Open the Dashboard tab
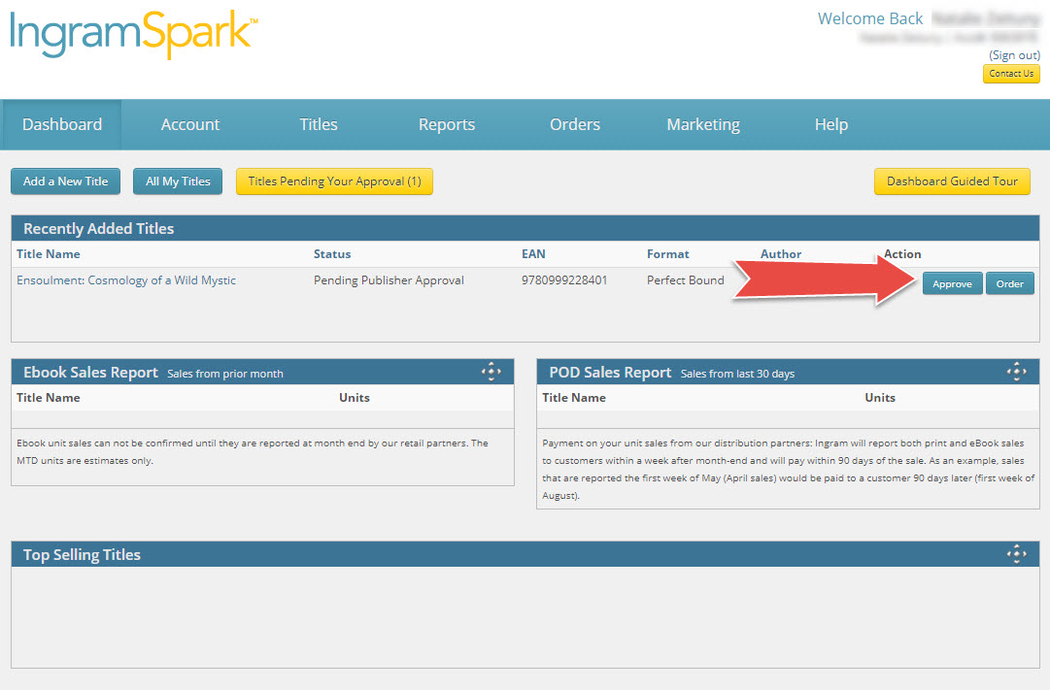The height and width of the screenshot is (690, 1050). [61, 124]
